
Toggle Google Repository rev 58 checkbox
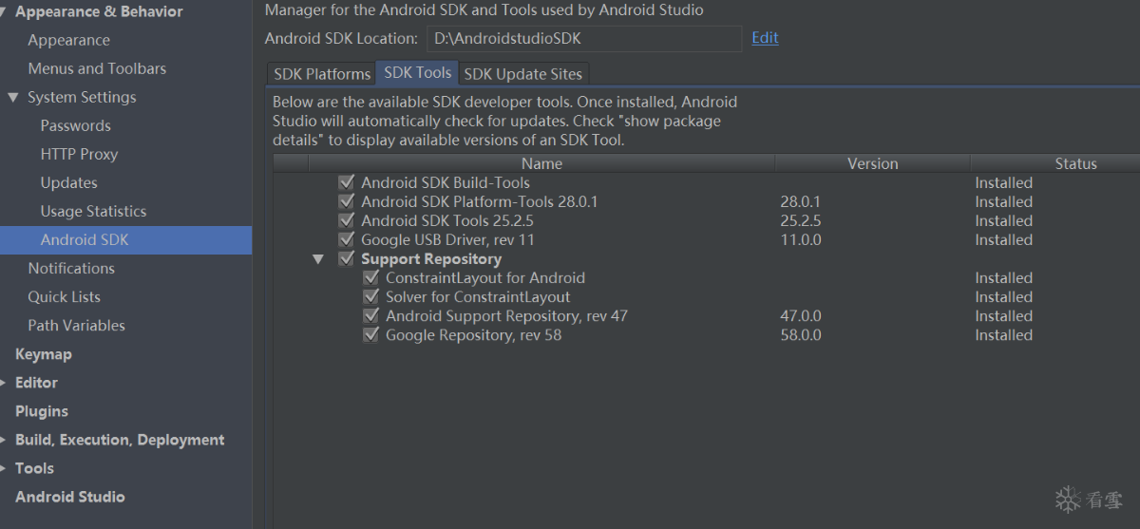pyautogui.click(x=370, y=335)
